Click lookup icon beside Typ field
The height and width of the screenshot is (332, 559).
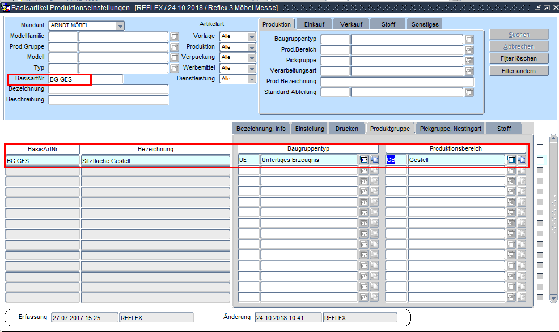pyautogui.click(x=175, y=69)
